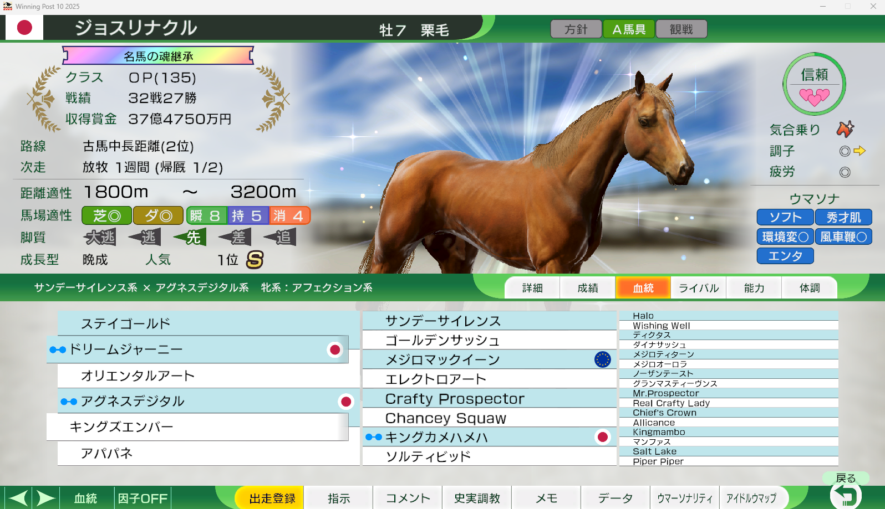The height and width of the screenshot is (509, 885).
Task: Click the Japan flag icon on ドリームジャーニー
Action: pos(335,349)
